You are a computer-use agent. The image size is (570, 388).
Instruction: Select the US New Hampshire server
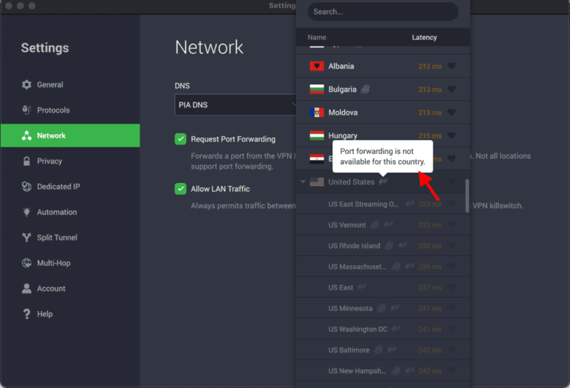[x=383, y=371]
